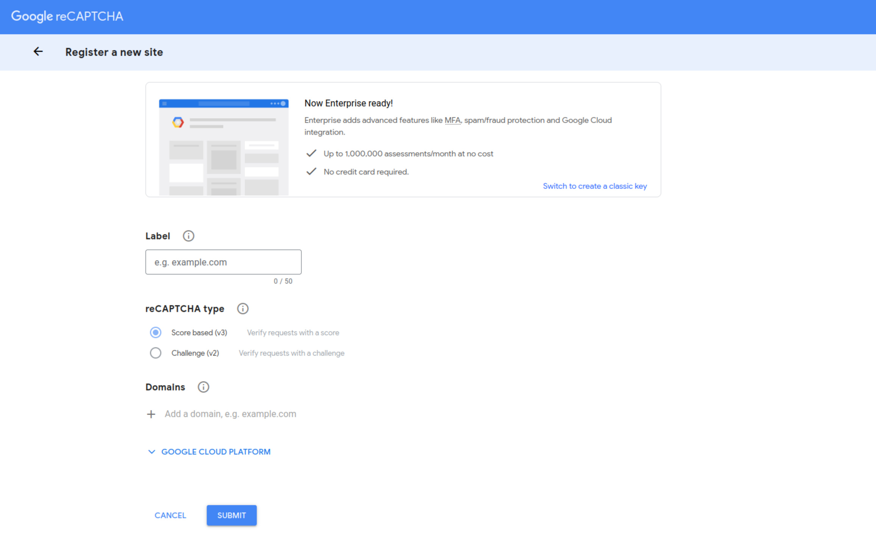Click the Now Enterprise ready! heading
This screenshot has height=560, width=876.
coord(348,103)
